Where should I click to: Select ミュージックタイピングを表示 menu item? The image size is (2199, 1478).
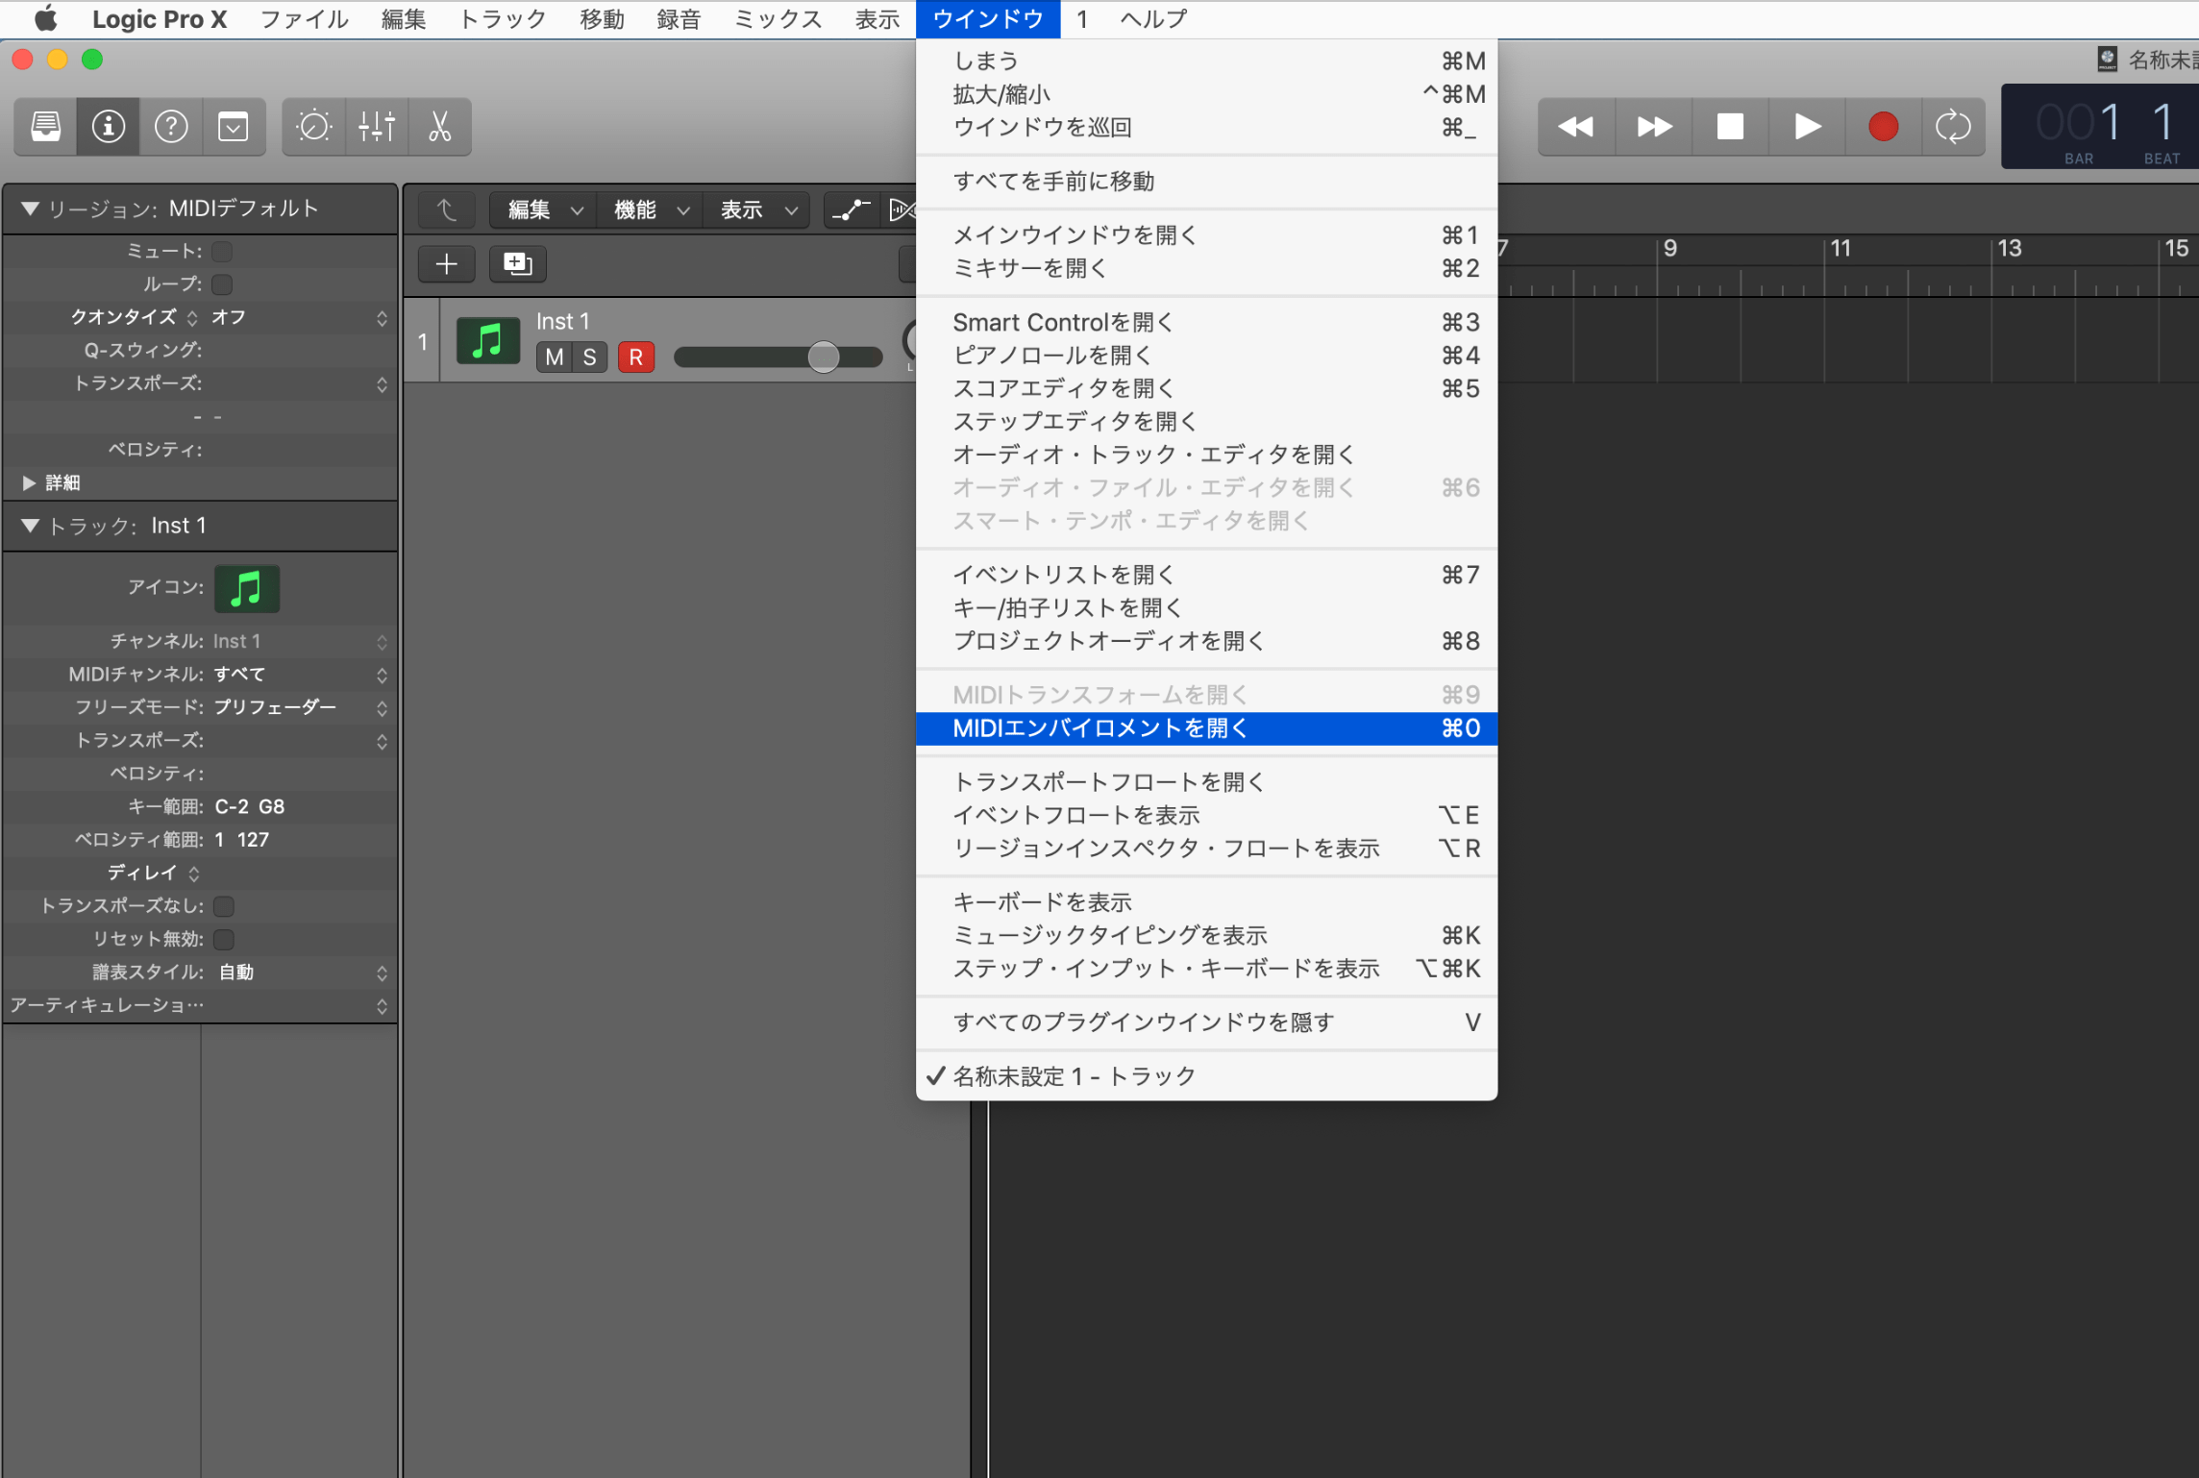[x=1206, y=935]
